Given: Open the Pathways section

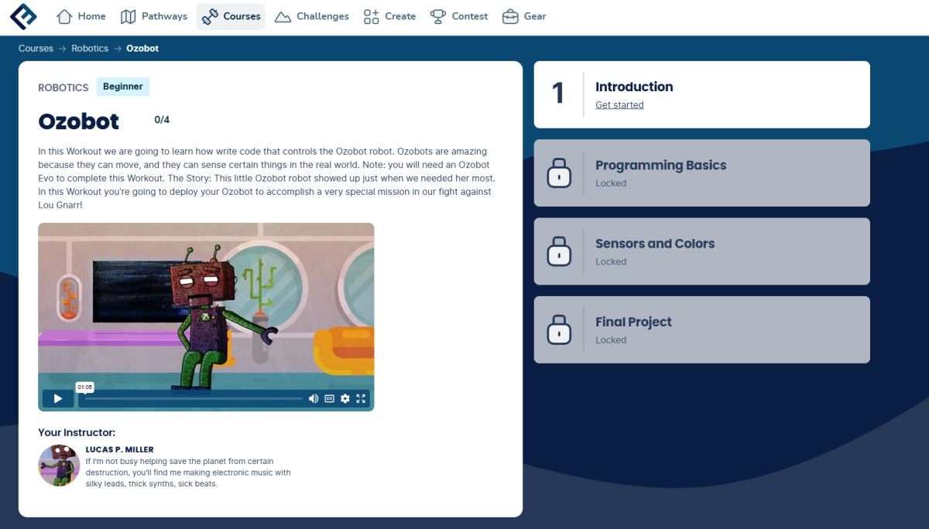Looking at the screenshot, I should pos(154,16).
